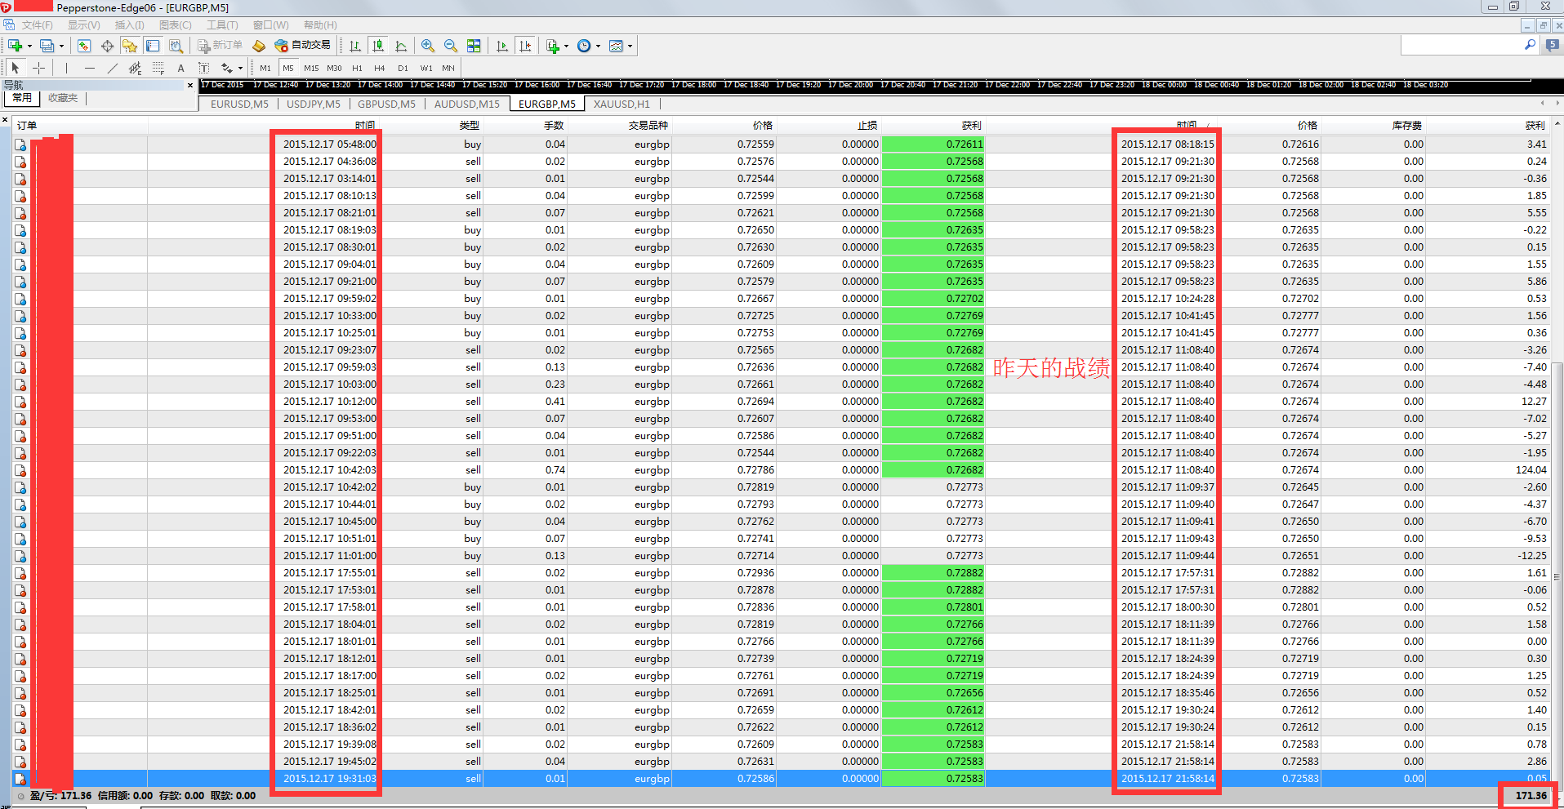
Task: Open the chat notifications icon
Action: pyautogui.click(x=1553, y=46)
